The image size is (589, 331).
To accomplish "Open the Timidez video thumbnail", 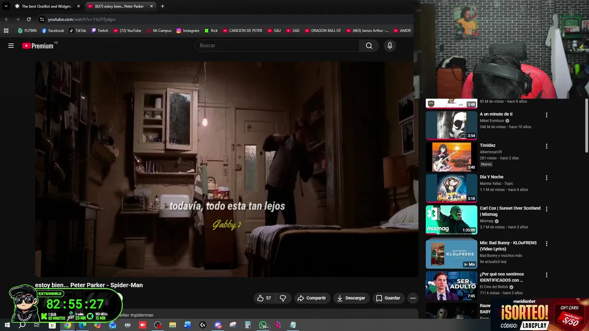I will (x=451, y=156).
